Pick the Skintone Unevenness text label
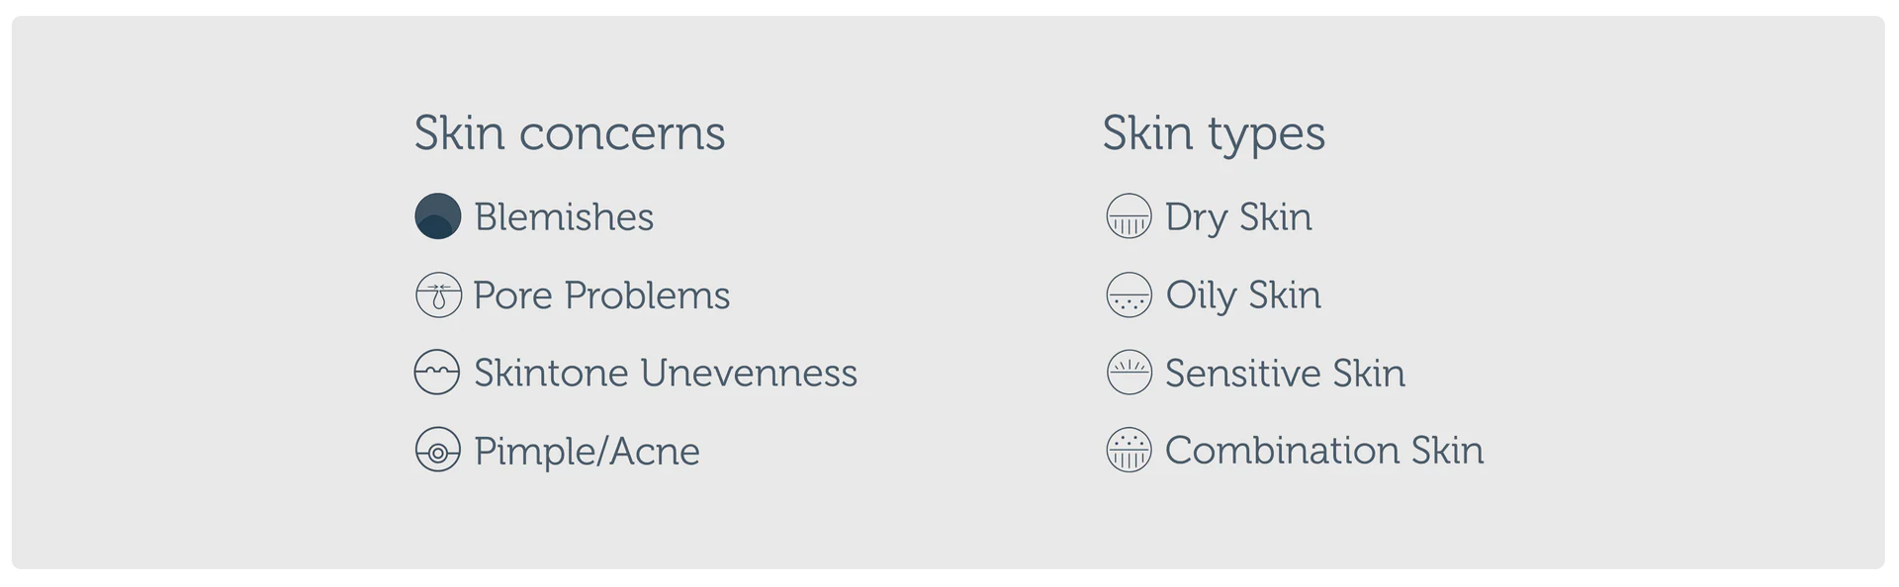 [x=666, y=373]
